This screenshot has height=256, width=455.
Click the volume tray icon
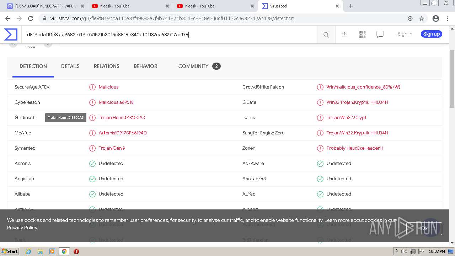[x=404, y=251]
